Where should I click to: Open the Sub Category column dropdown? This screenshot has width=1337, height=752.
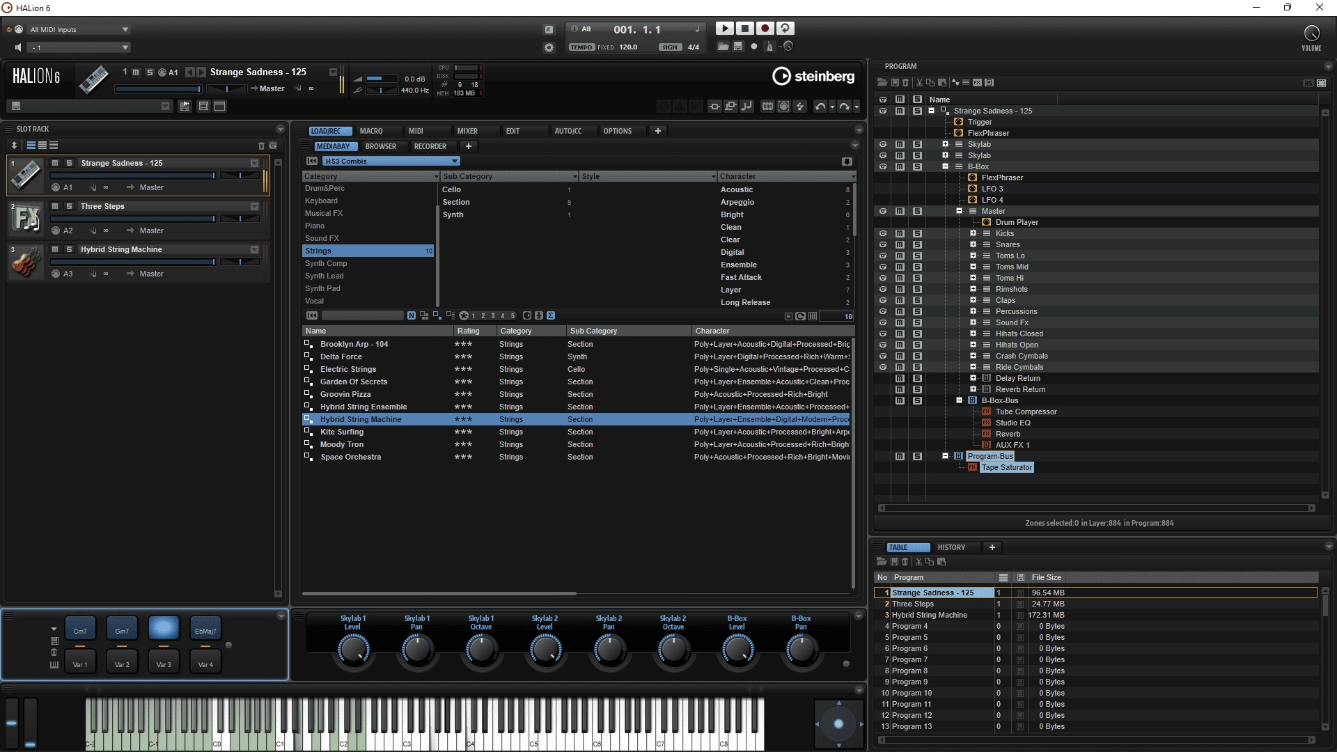pyautogui.click(x=575, y=177)
